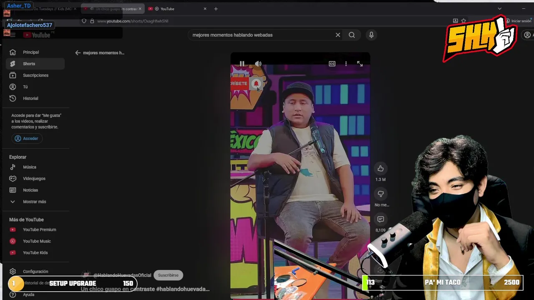Click the search magnifier button
Screen dimensions: 534x300
352,35
